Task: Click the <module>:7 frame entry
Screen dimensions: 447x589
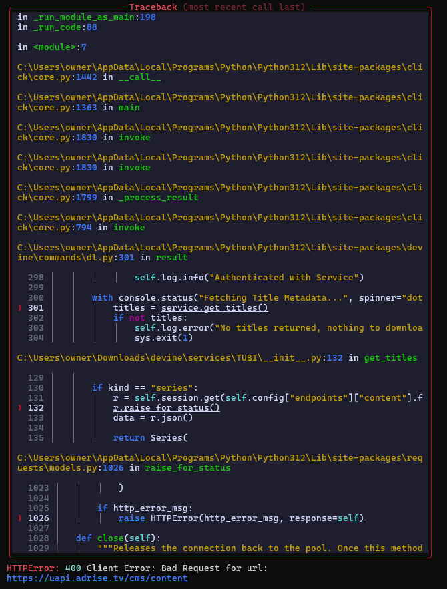Action: tap(52, 47)
